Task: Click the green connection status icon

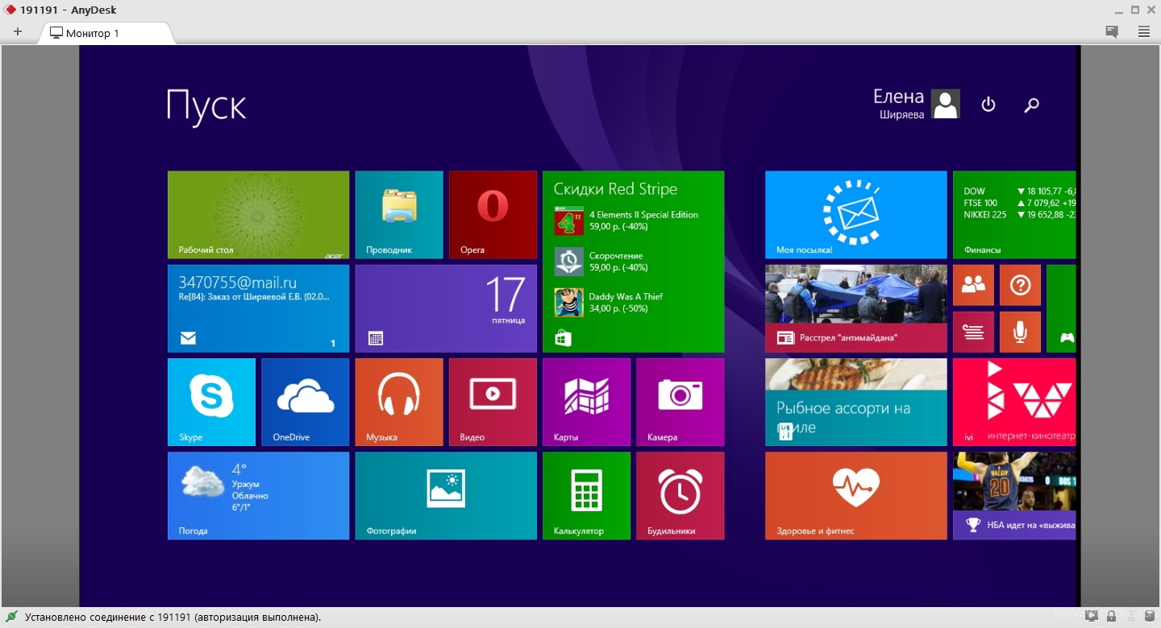Action: [x=11, y=618]
